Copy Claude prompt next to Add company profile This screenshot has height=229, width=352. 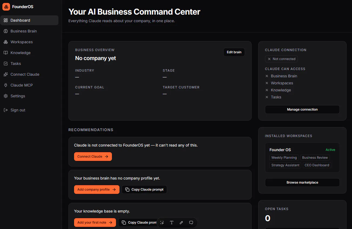pyautogui.click(x=144, y=190)
